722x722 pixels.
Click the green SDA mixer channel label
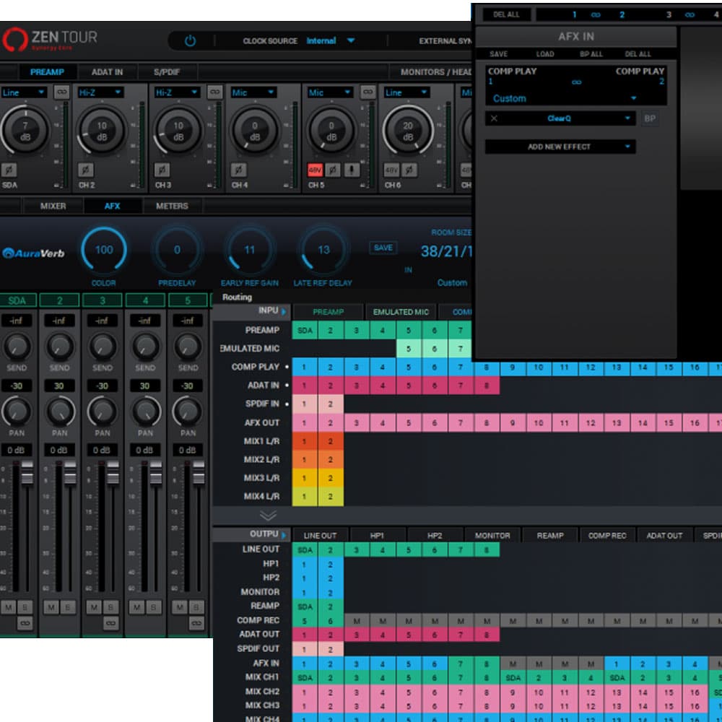17,300
